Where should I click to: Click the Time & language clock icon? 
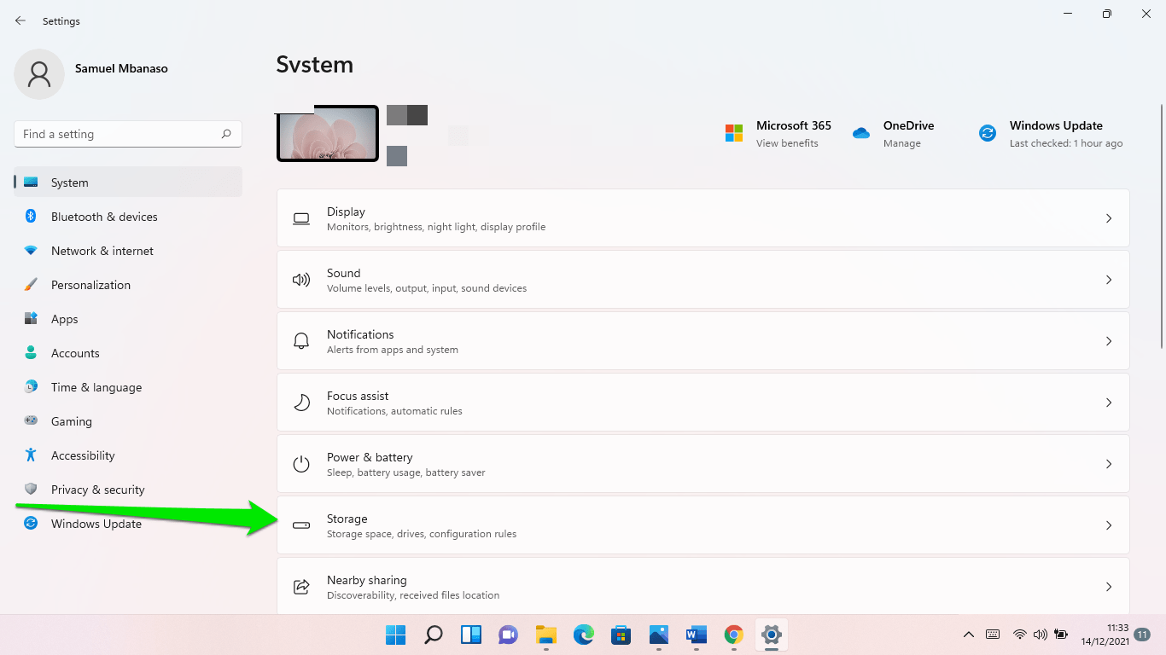[x=31, y=387]
